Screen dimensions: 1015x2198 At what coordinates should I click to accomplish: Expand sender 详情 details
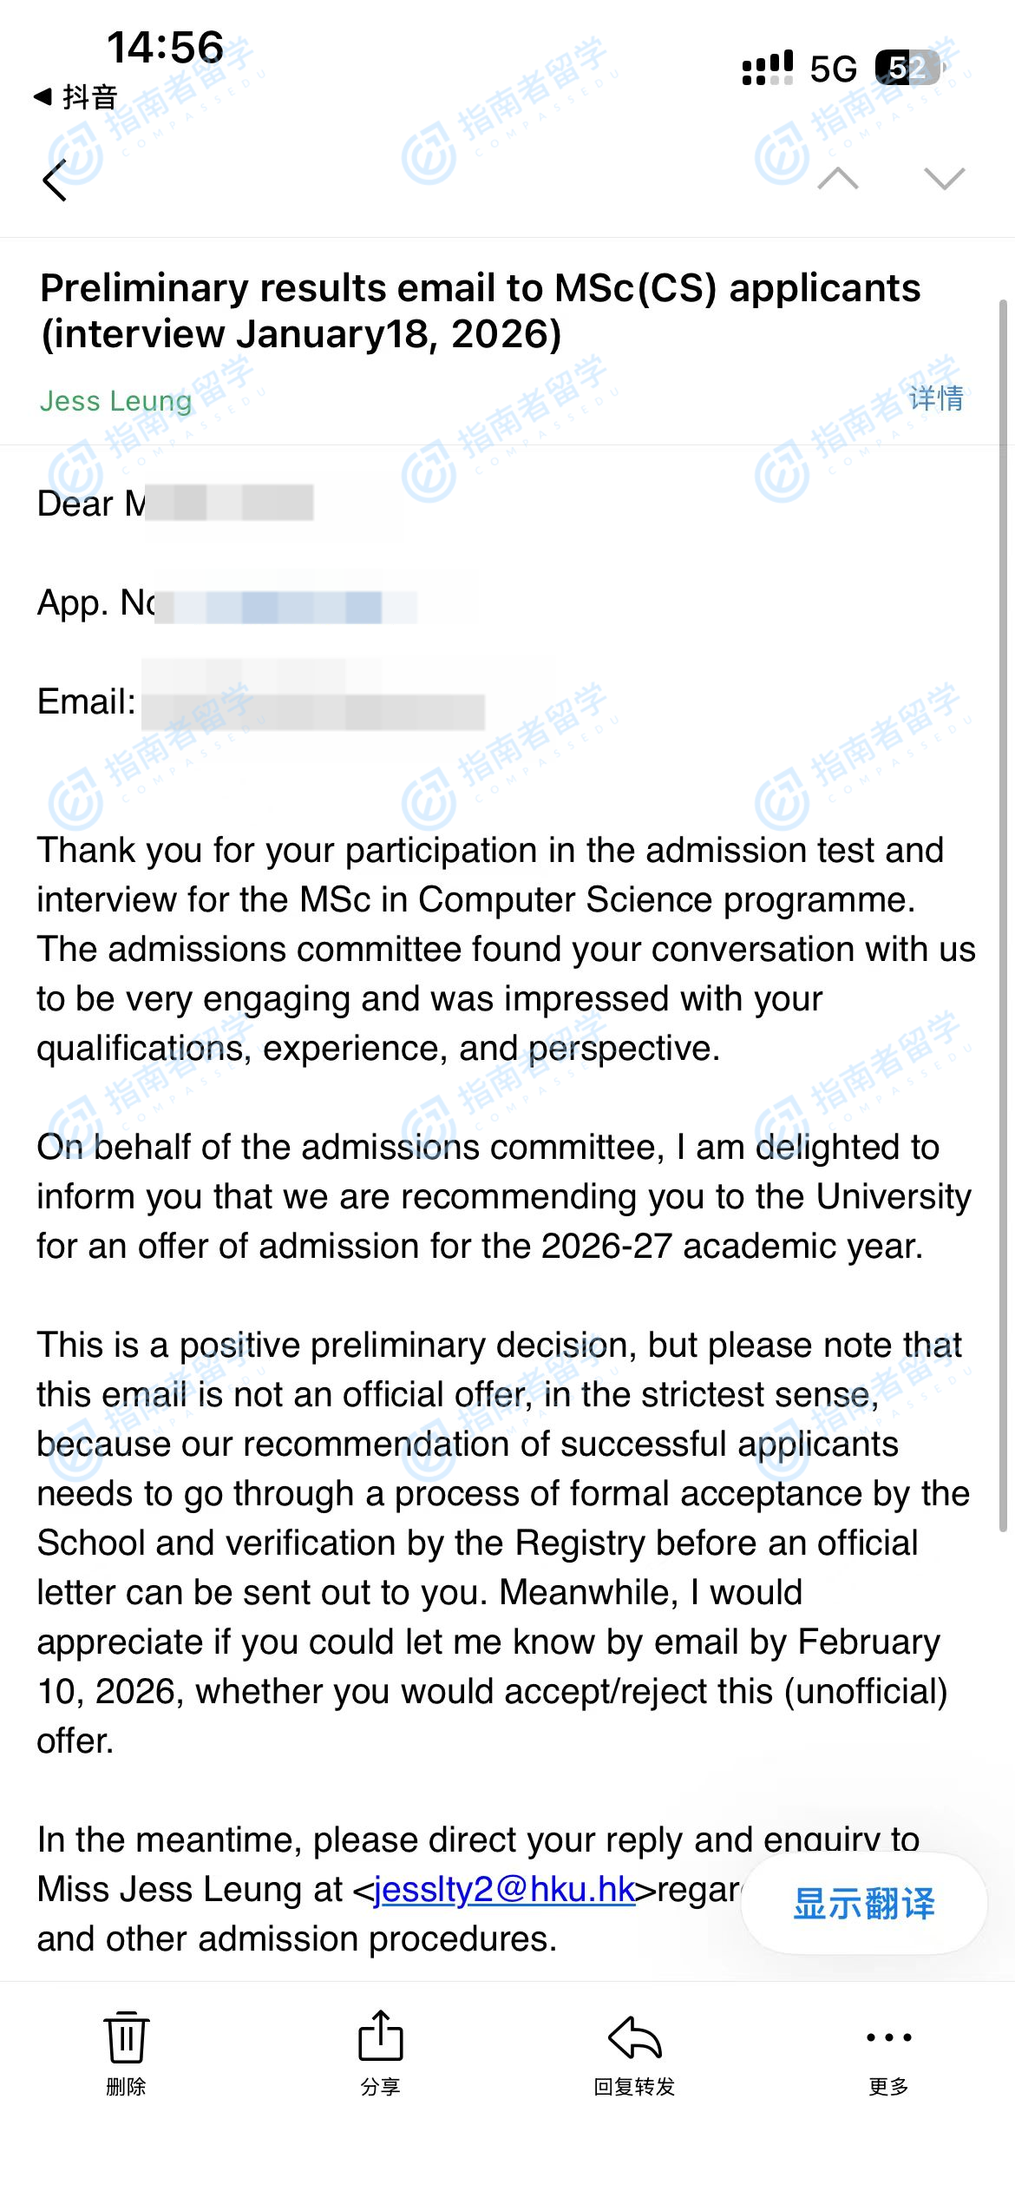[936, 398]
